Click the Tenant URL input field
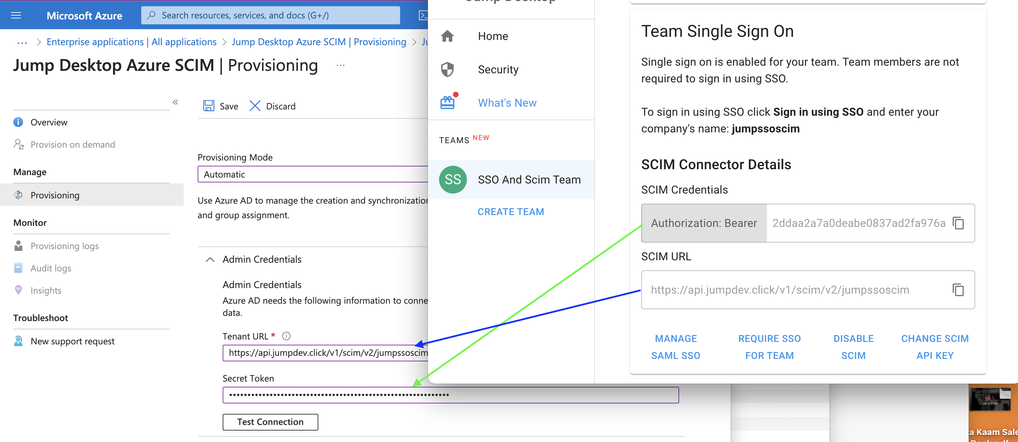This screenshot has height=442, width=1018. coord(325,353)
